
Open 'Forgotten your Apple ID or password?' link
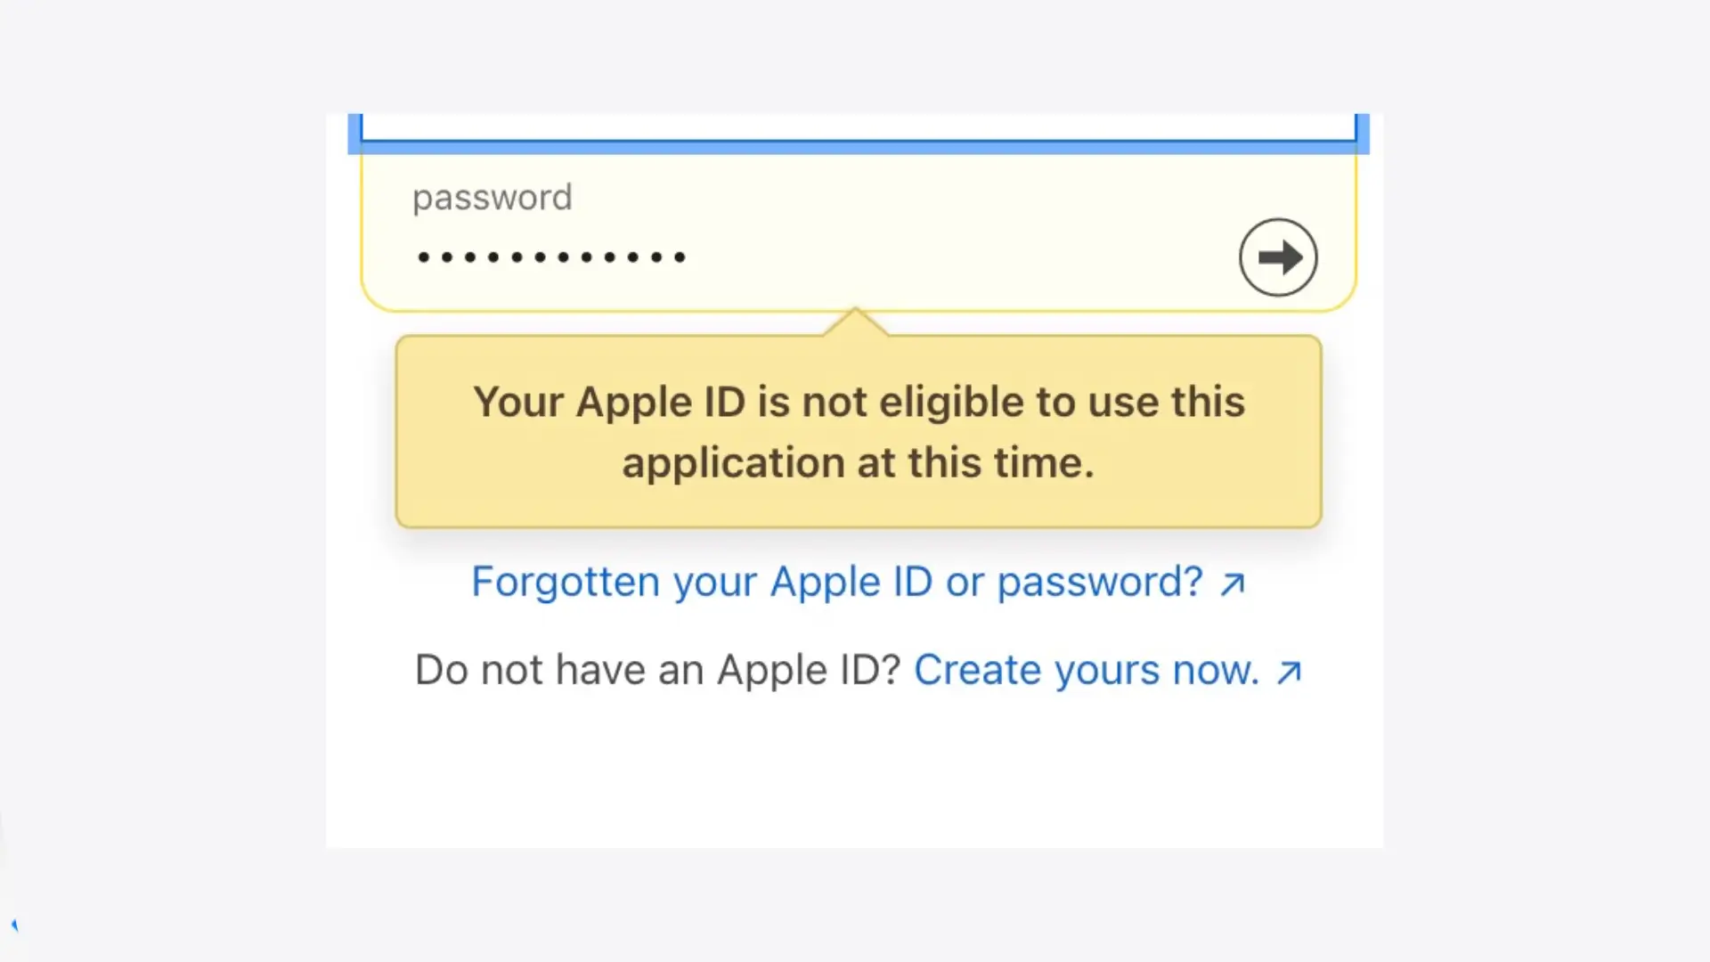point(859,582)
